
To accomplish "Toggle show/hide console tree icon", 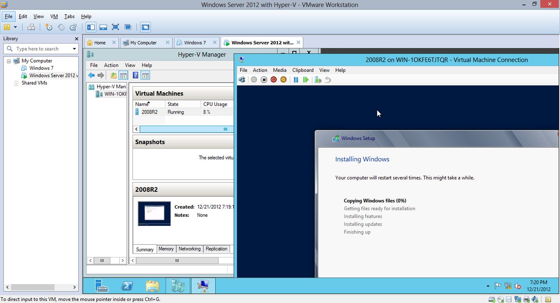I will [123, 75].
